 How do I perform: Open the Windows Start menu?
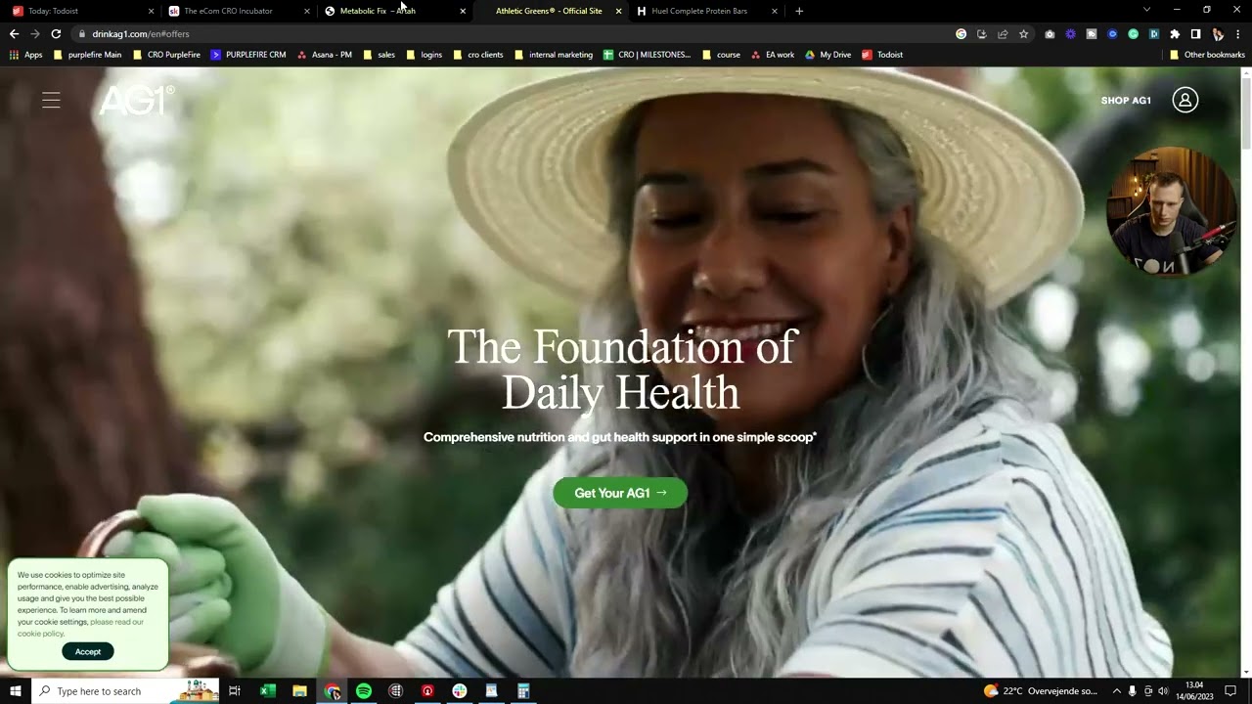[x=15, y=691]
